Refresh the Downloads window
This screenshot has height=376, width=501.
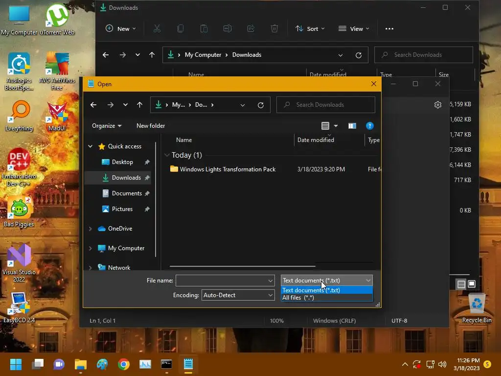(x=359, y=55)
